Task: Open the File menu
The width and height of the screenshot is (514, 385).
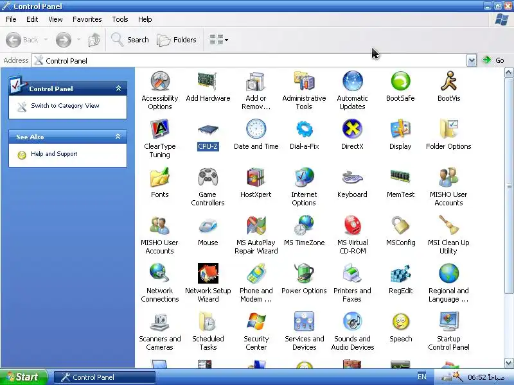Action: point(11,19)
